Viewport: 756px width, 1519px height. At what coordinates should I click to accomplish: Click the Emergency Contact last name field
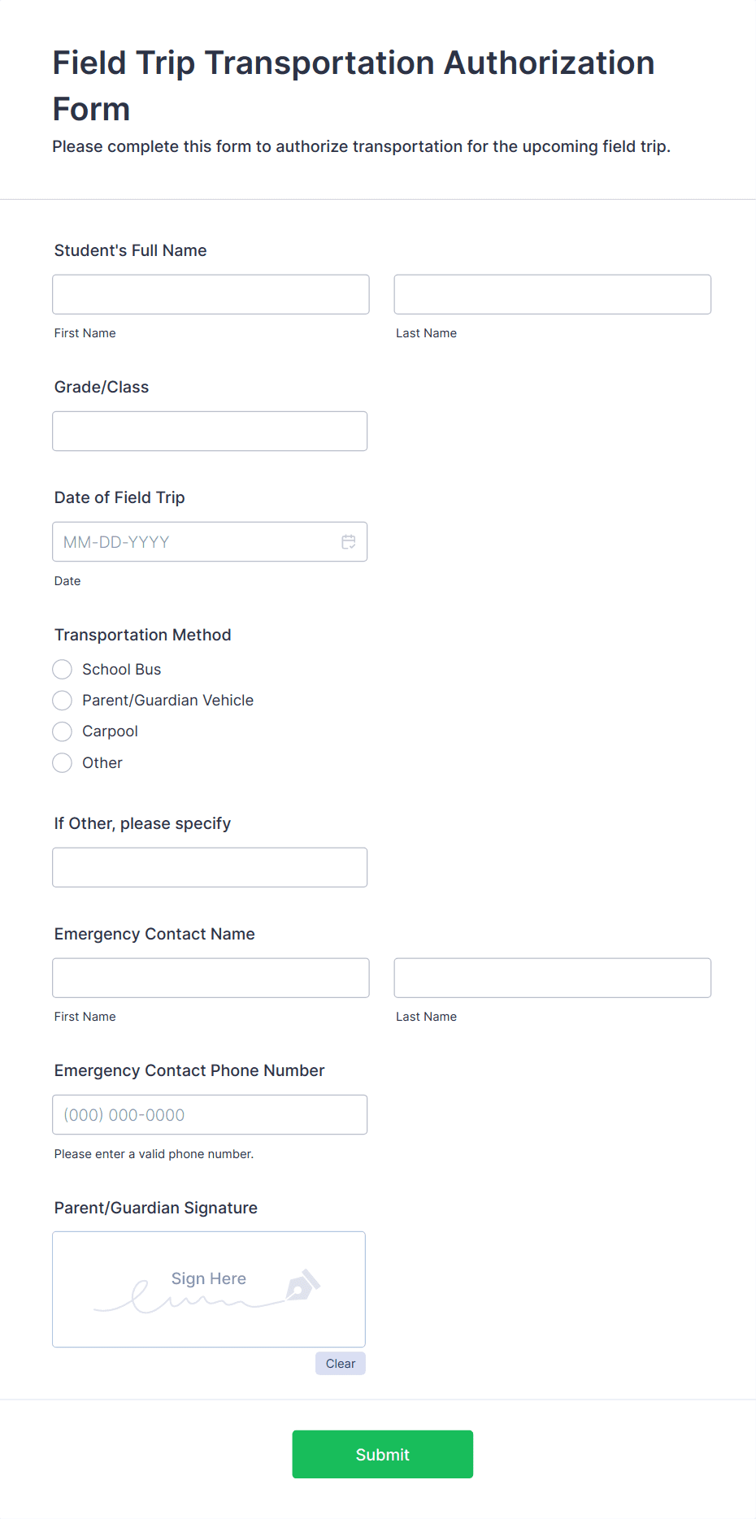pos(552,978)
